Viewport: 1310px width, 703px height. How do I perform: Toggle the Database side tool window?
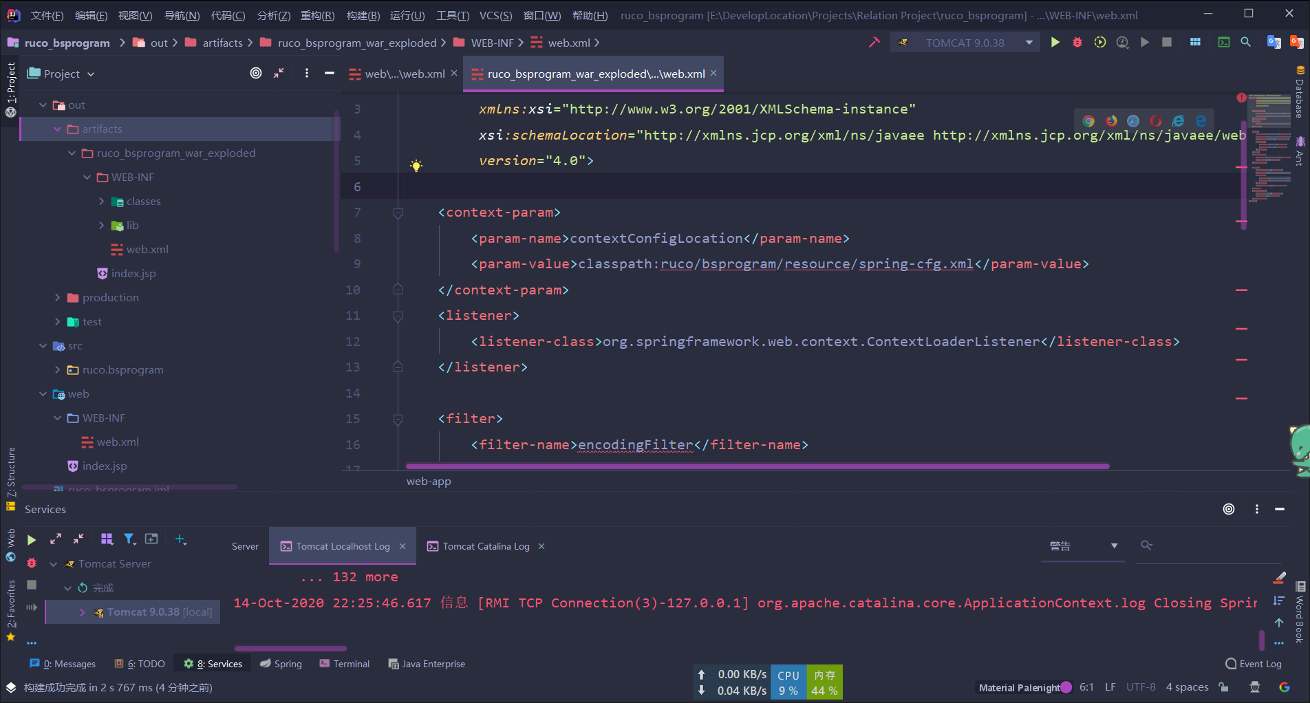pyautogui.click(x=1300, y=92)
